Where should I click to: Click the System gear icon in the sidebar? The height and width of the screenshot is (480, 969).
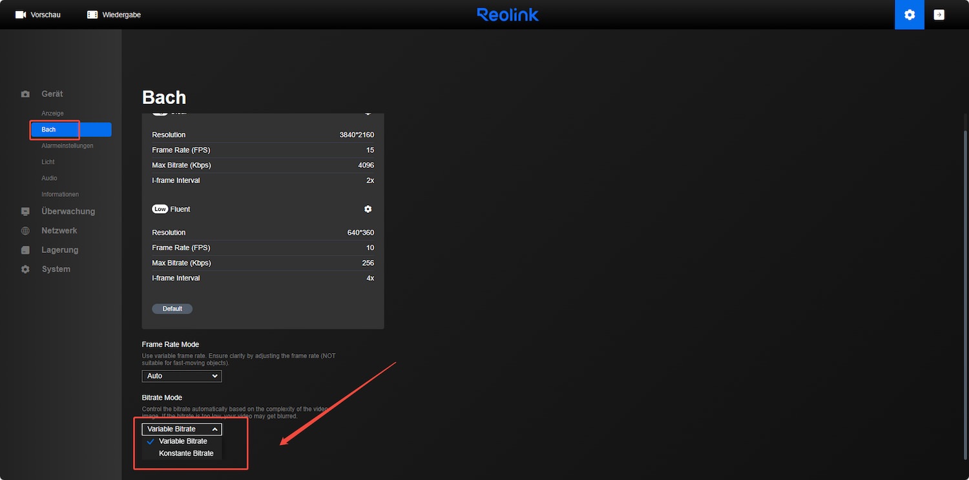click(x=25, y=270)
